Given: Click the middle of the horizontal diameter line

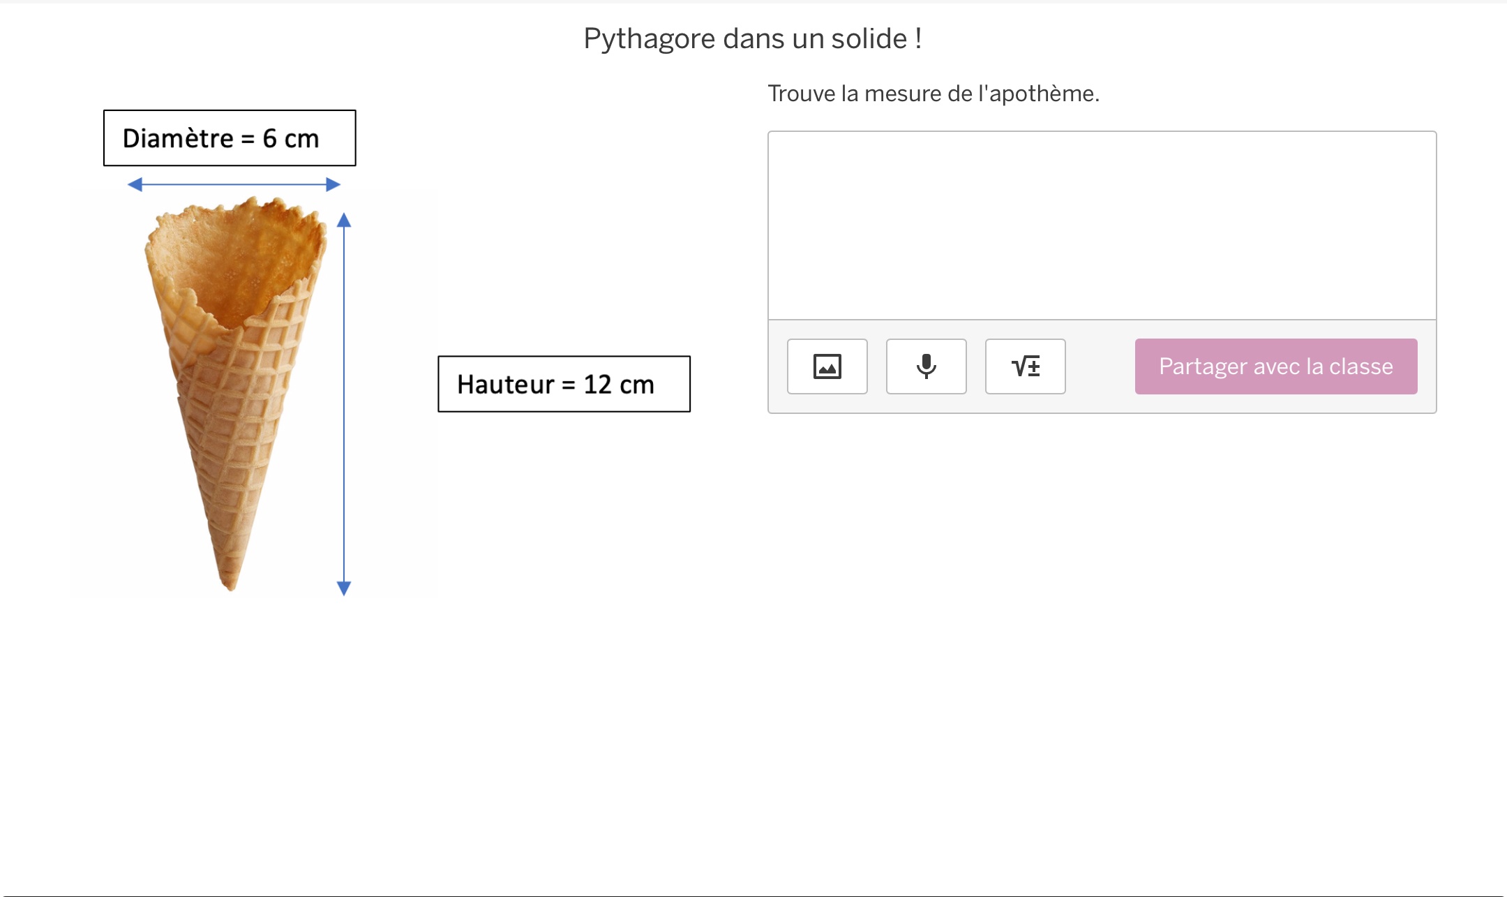Looking at the screenshot, I should click(234, 184).
